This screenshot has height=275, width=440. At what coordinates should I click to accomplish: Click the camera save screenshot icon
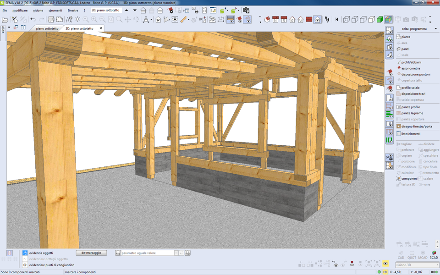246,10
